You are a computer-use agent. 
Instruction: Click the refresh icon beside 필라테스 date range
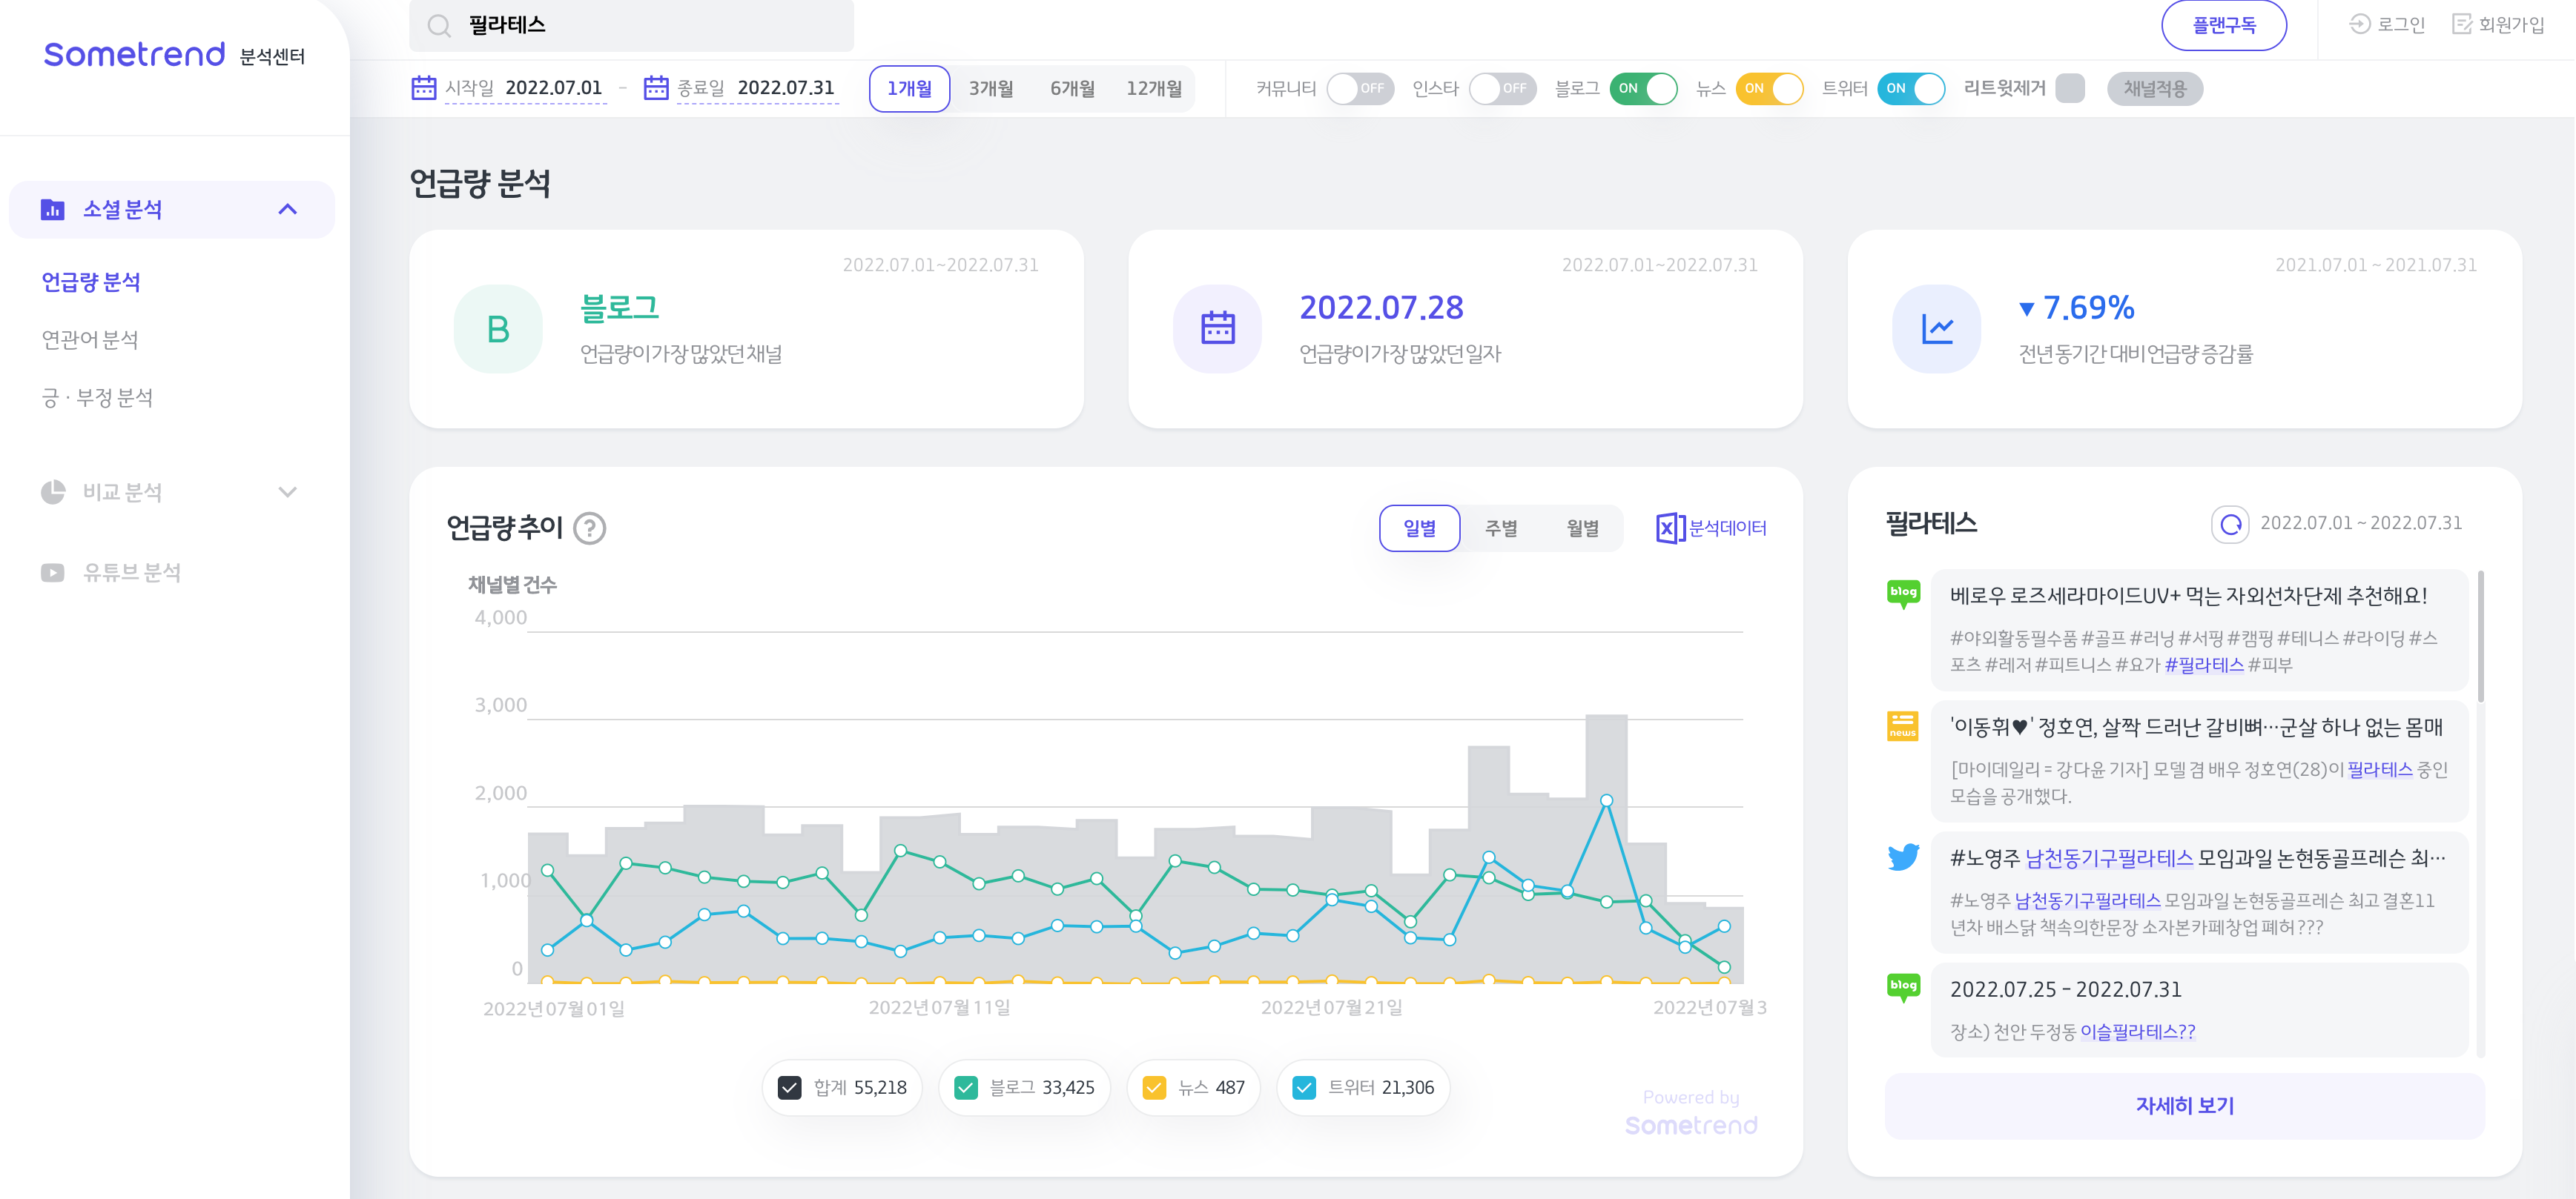[2229, 524]
